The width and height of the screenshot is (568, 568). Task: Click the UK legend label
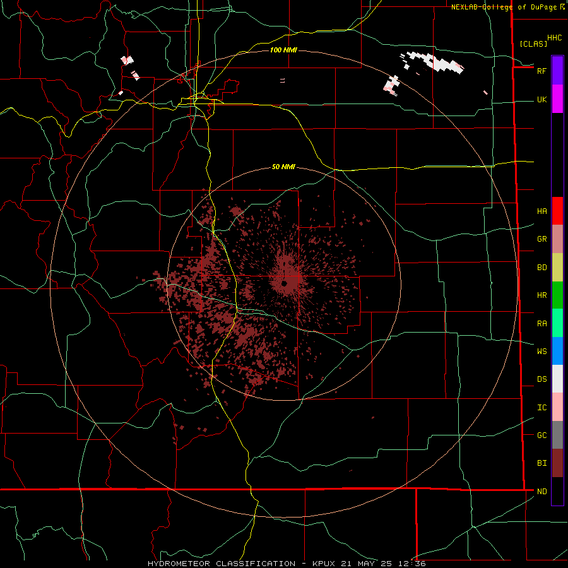coord(541,99)
